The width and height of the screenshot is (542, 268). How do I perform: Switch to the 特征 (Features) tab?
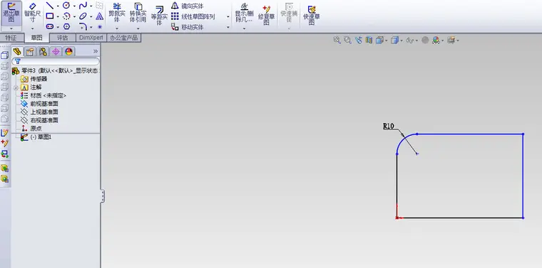click(11, 38)
